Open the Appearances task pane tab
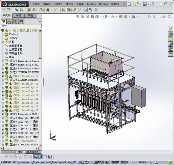This screenshot has width=174, height=165. pos(171,49)
